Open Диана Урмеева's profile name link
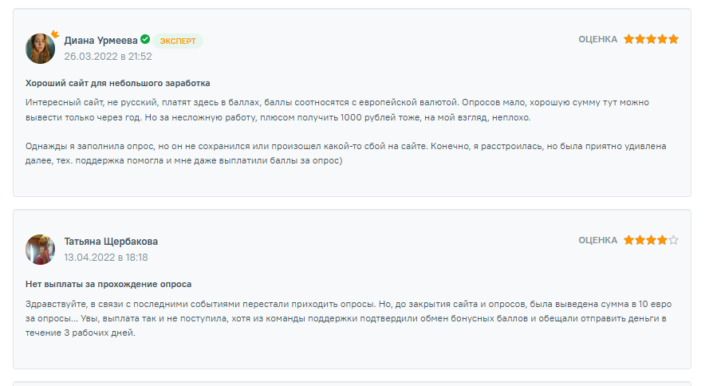709x386 pixels. point(100,41)
